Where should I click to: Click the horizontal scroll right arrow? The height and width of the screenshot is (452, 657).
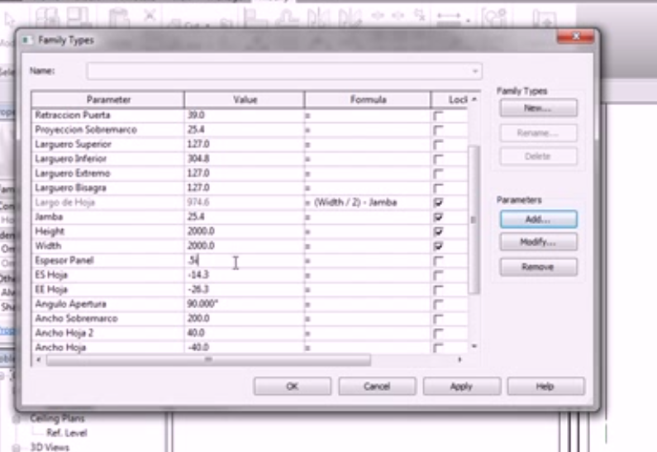tap(460, 359)
